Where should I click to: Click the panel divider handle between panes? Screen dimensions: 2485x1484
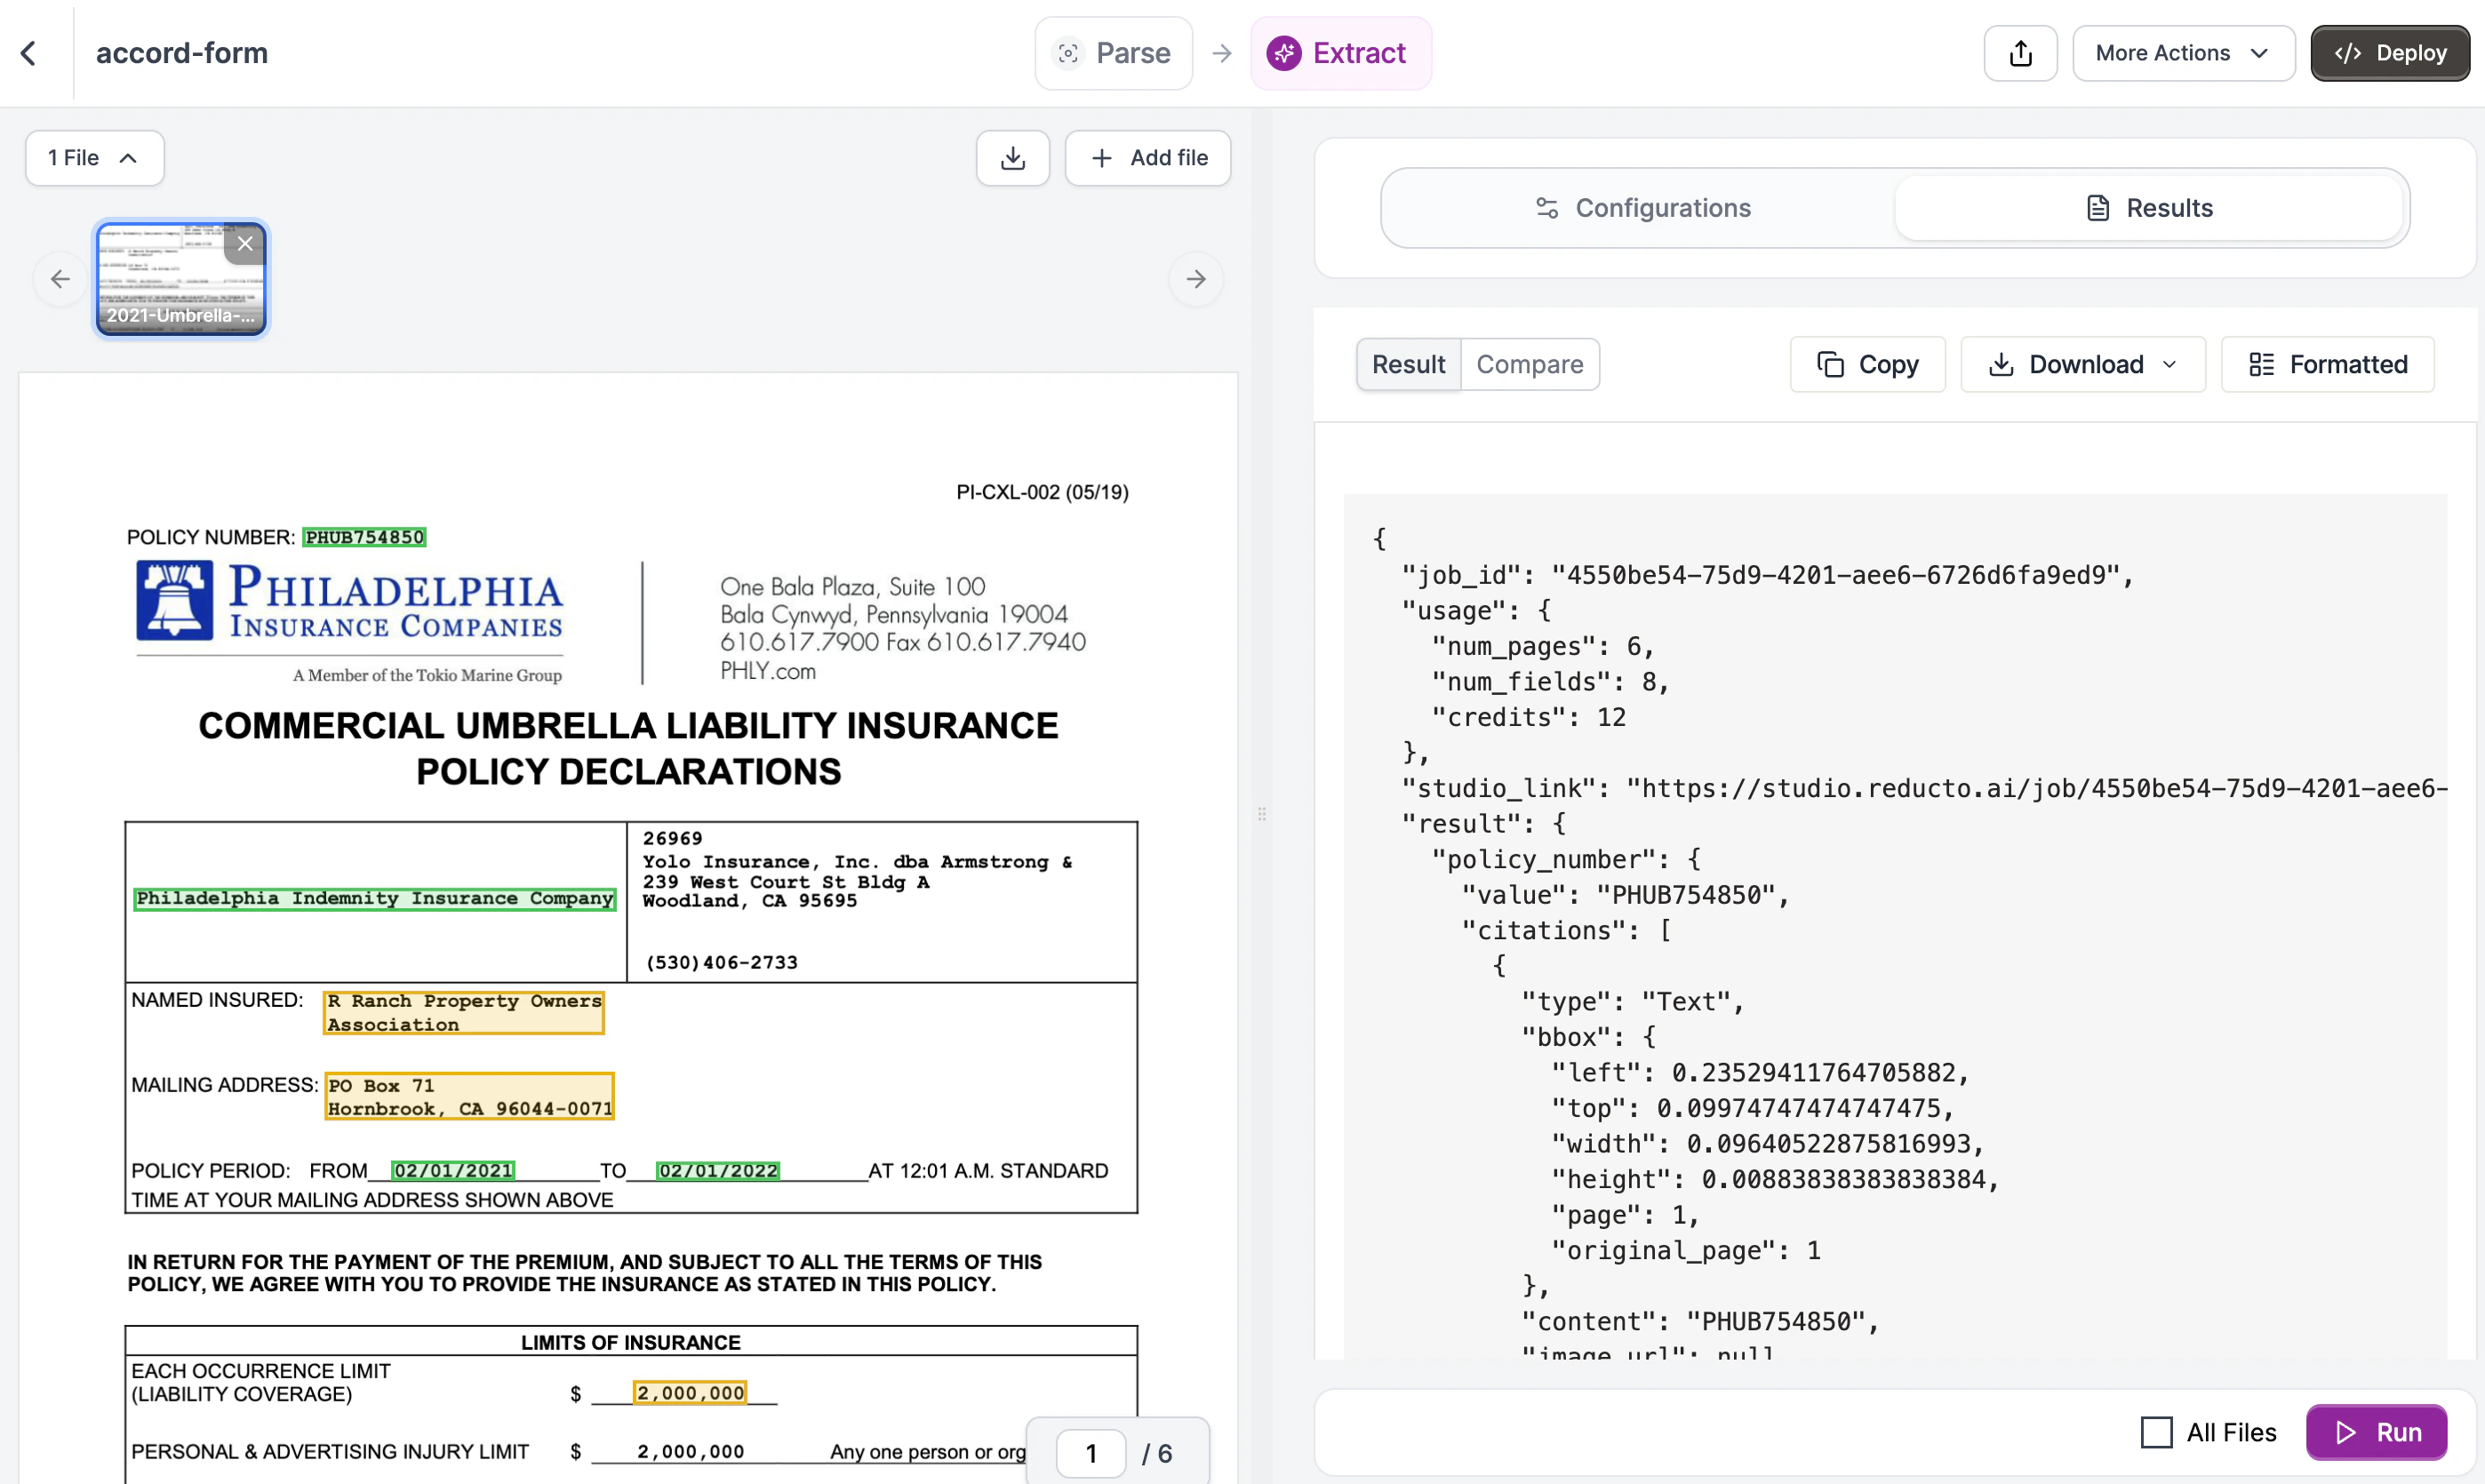(x=1262, y=814)
